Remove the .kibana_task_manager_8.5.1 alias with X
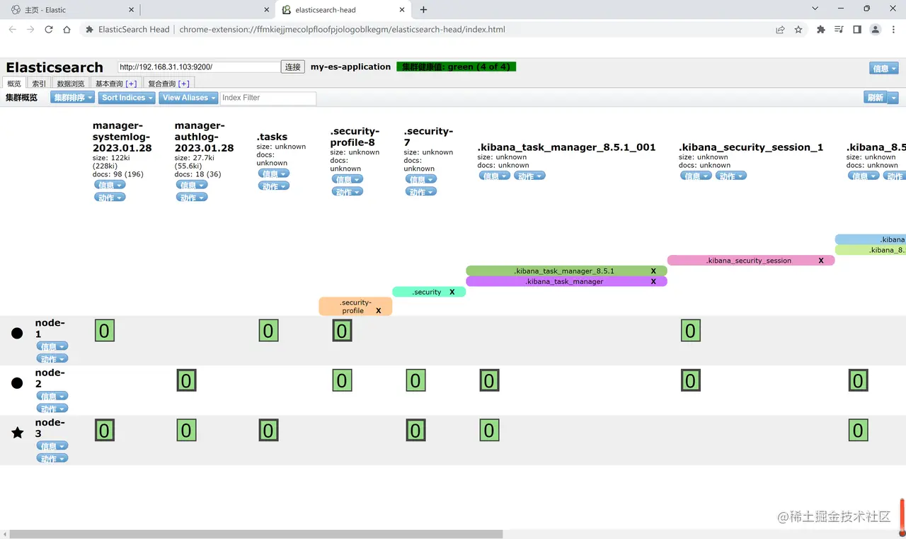906x539 pixels. [653, 271]
